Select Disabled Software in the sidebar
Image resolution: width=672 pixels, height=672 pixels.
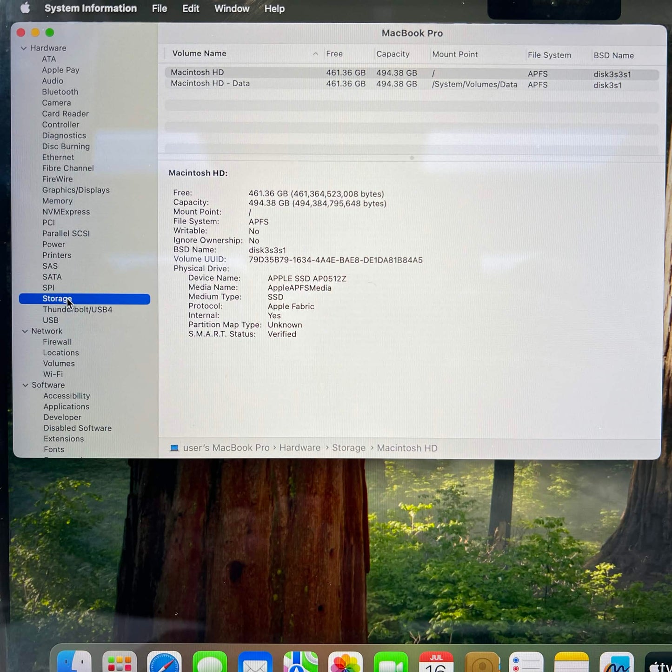pos(77,428)
